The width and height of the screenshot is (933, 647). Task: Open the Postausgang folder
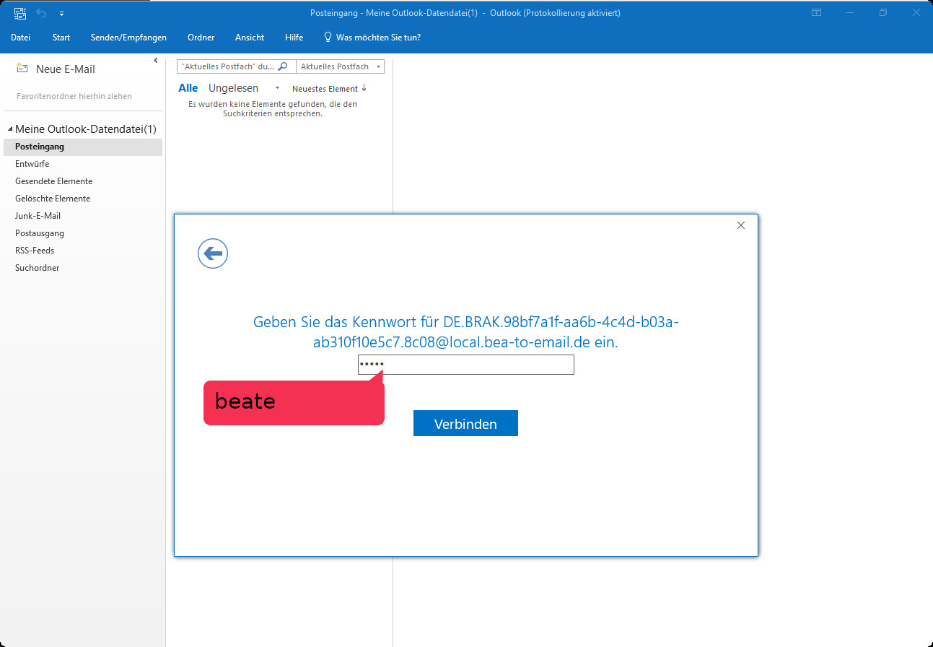pyautogui.click(x=83, y=233)
